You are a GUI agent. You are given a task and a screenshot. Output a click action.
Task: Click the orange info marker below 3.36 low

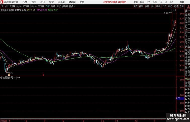pos(9,75)
